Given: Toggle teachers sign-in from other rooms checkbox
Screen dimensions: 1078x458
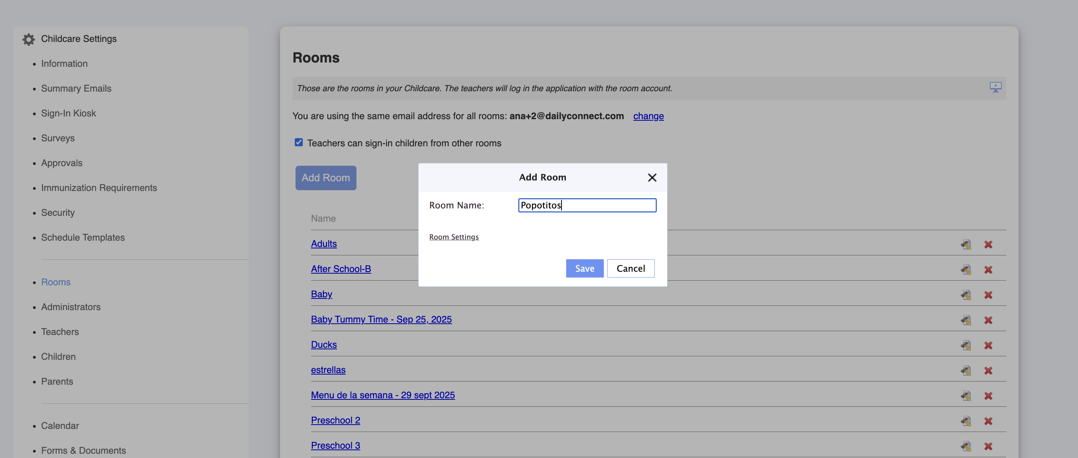Looking at the screenshot, I should pos(298,142).
